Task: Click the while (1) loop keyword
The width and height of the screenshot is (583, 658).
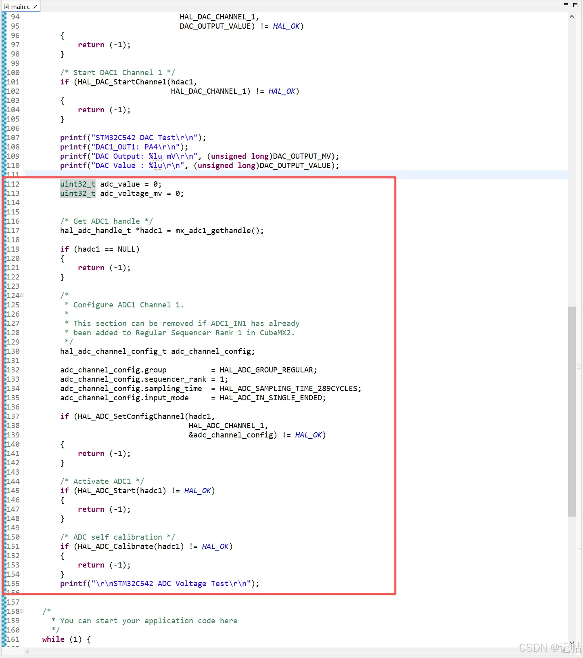Action: coord(53,639)
